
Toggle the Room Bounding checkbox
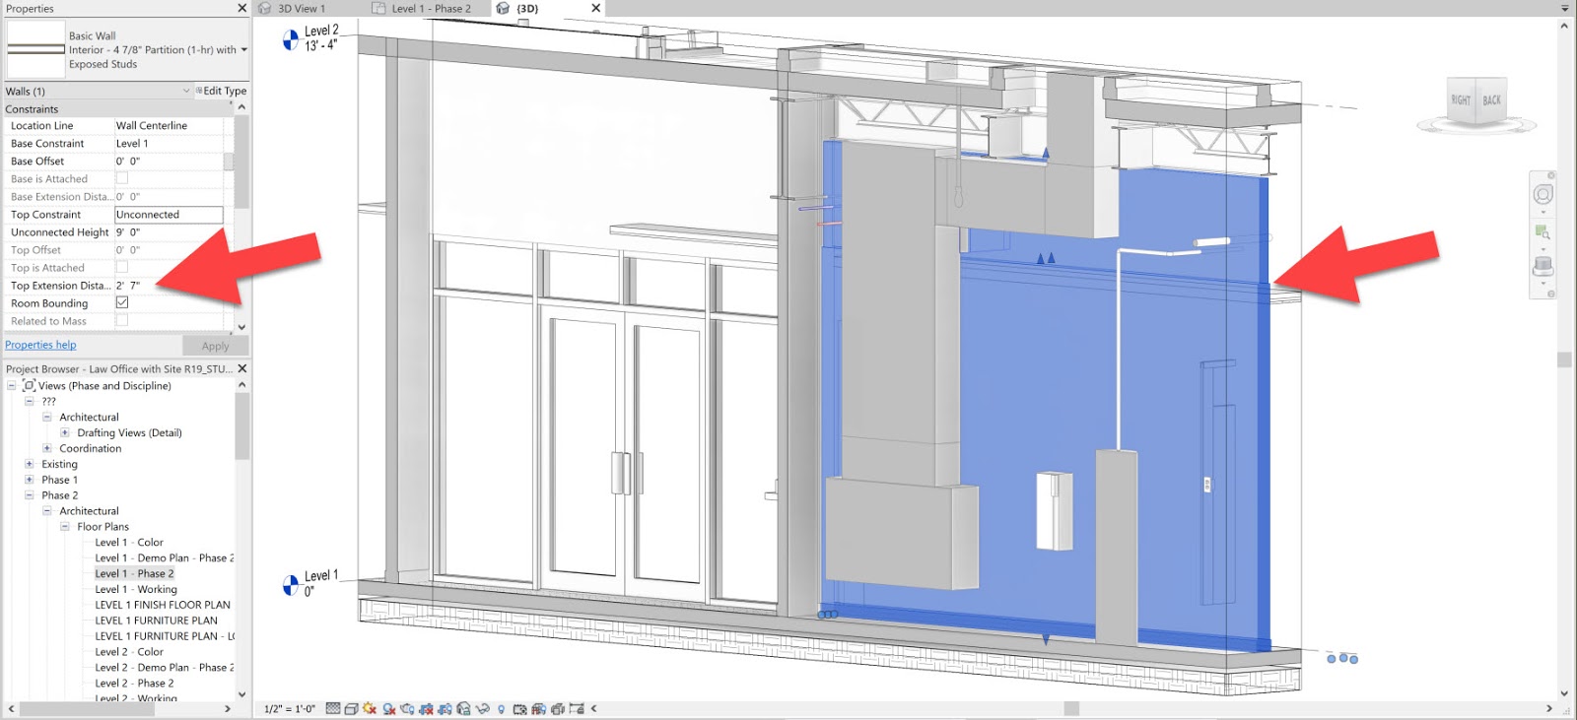(122, 302)
